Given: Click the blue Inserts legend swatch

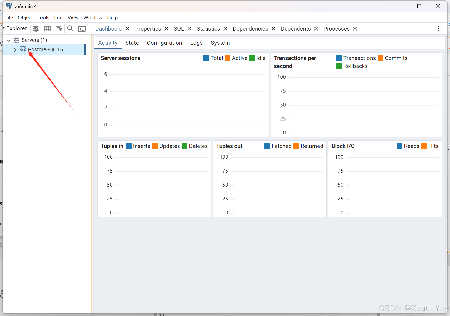Looking at the screenshot, I should pos(129,146).
